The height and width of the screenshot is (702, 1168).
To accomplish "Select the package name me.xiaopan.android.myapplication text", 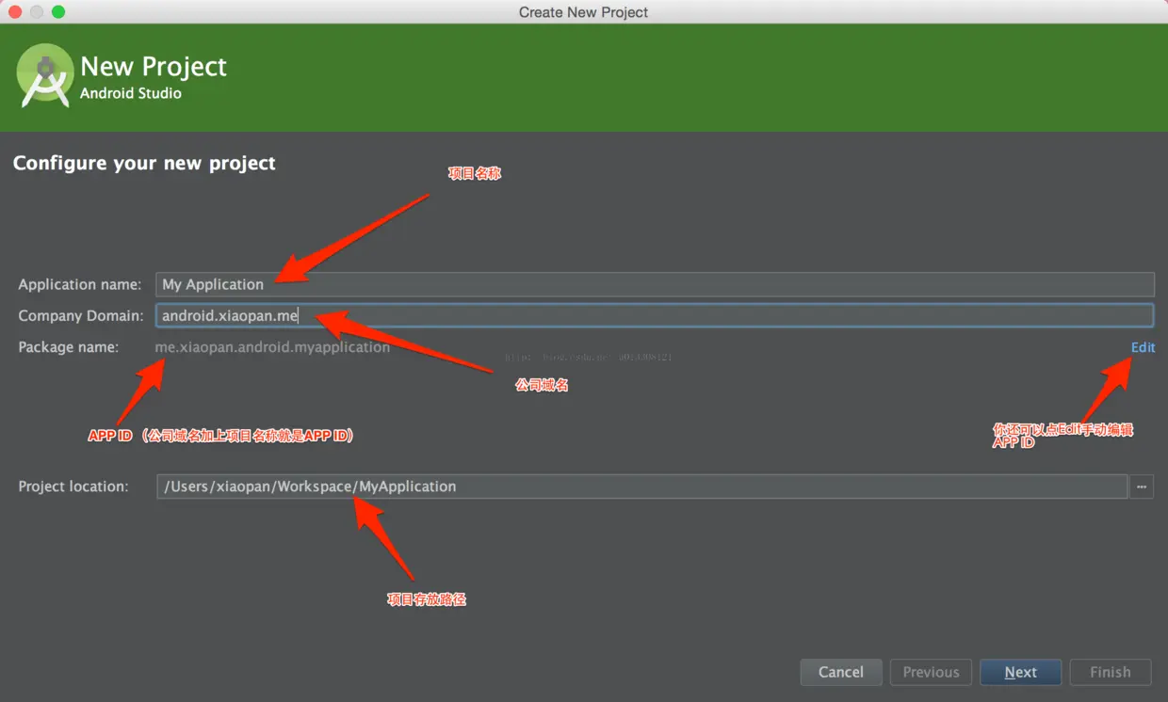I will tap(272, 347).
